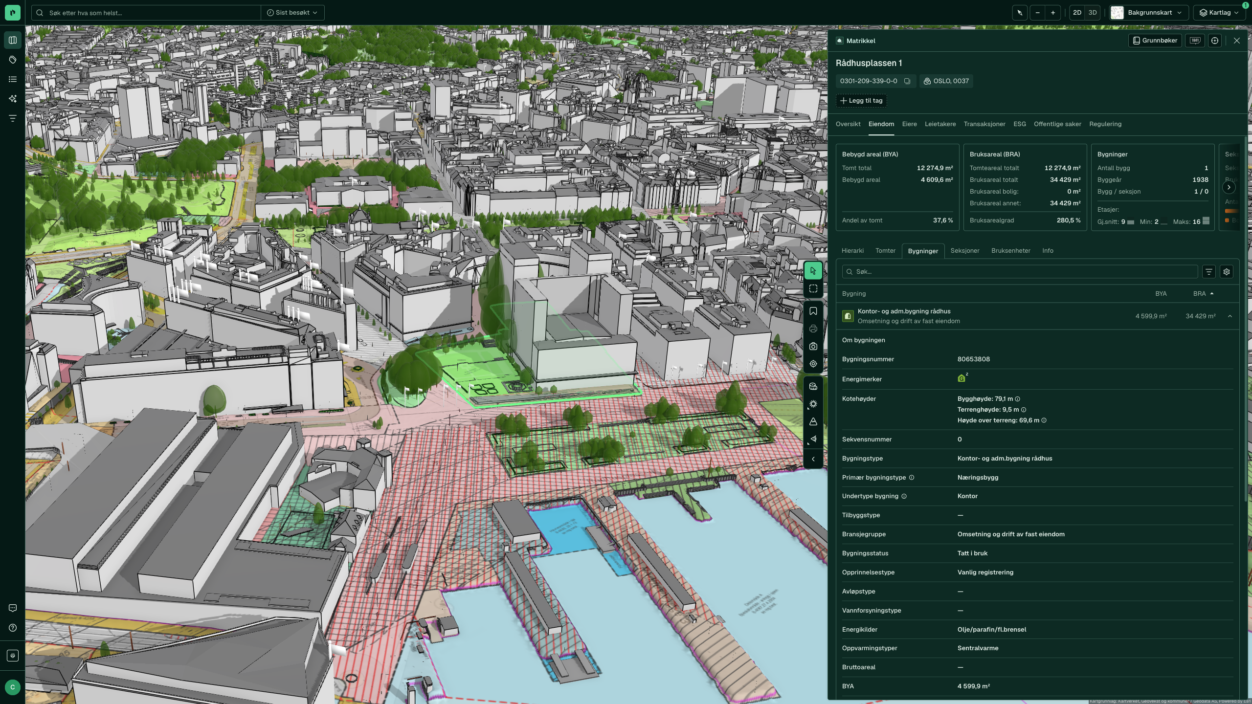
Task: Click the OSLO, 0037 location chip
Action: click(x=946, y=81)
